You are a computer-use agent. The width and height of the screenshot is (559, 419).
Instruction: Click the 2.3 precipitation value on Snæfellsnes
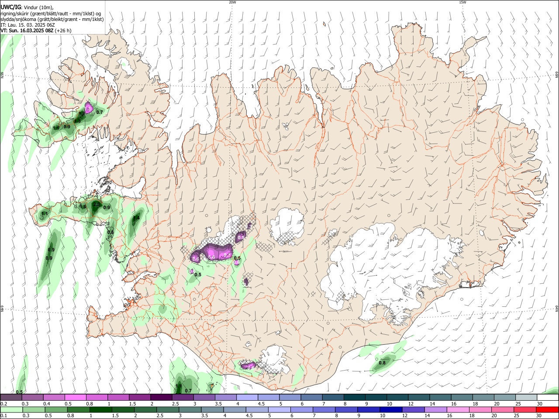[x=97, y=204]
